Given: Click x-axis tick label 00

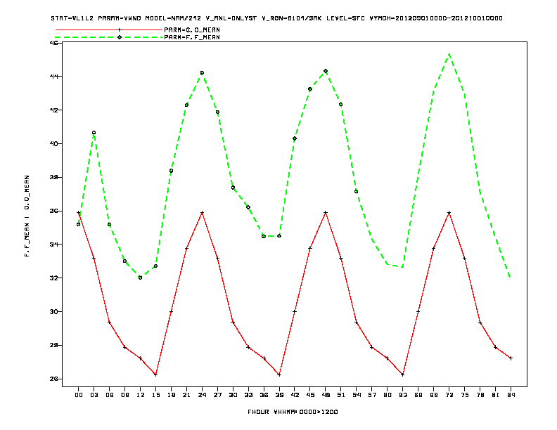Looking at the screenshot, I should [79, 395].
